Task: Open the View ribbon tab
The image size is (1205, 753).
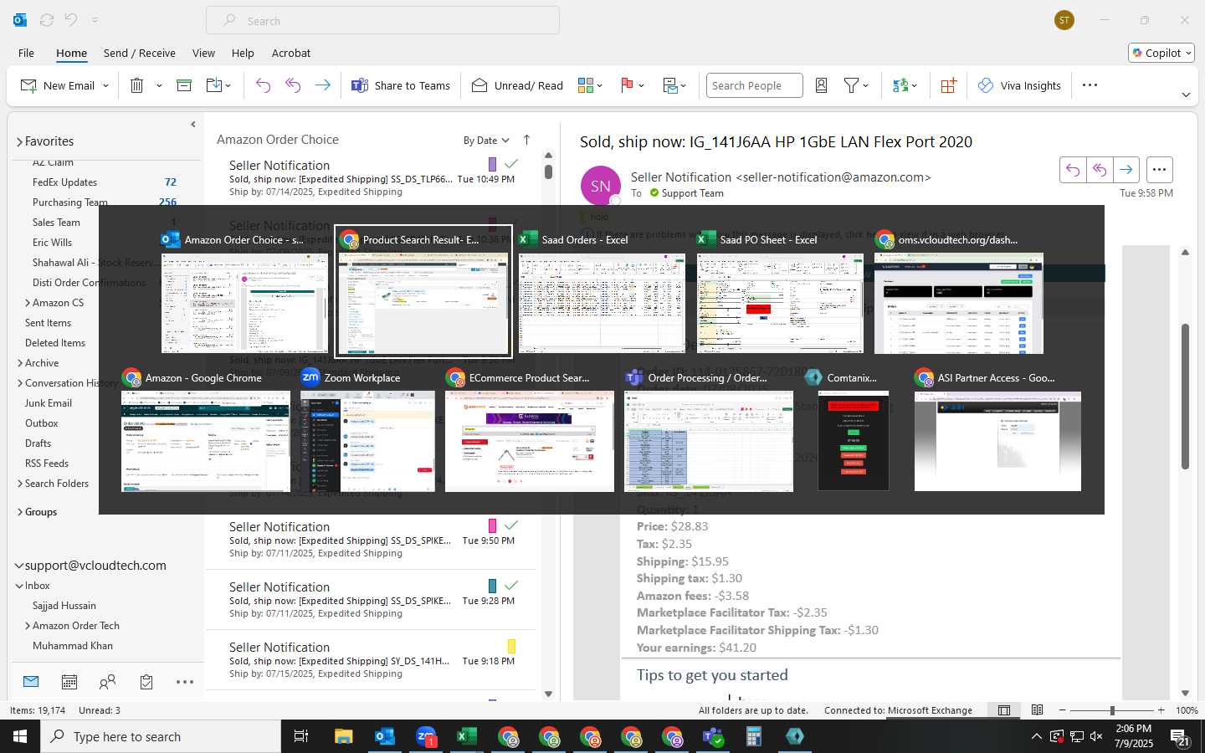Action: pos(203,53)
